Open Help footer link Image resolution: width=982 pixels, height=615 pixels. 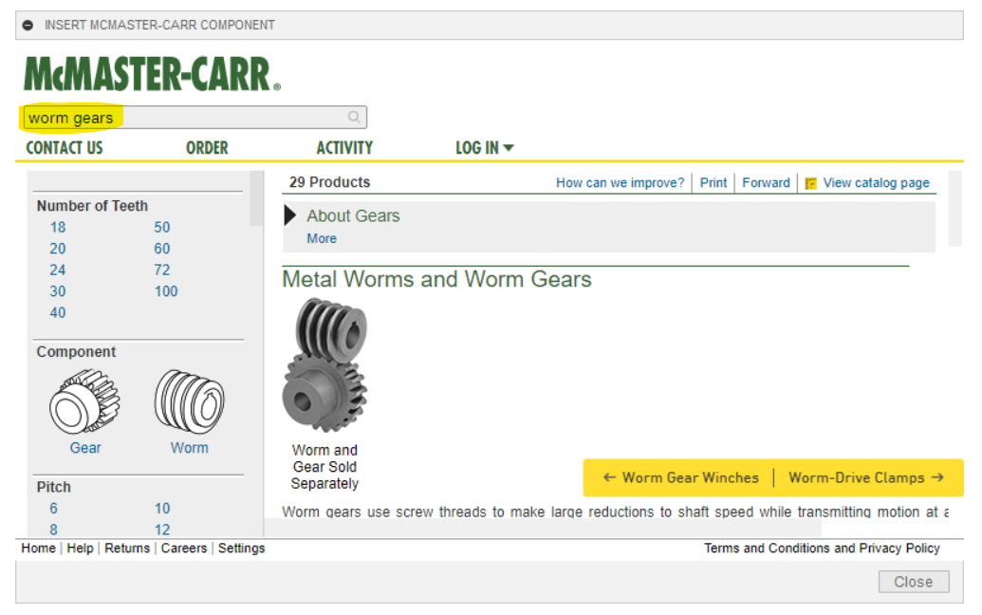click(80, 548)
